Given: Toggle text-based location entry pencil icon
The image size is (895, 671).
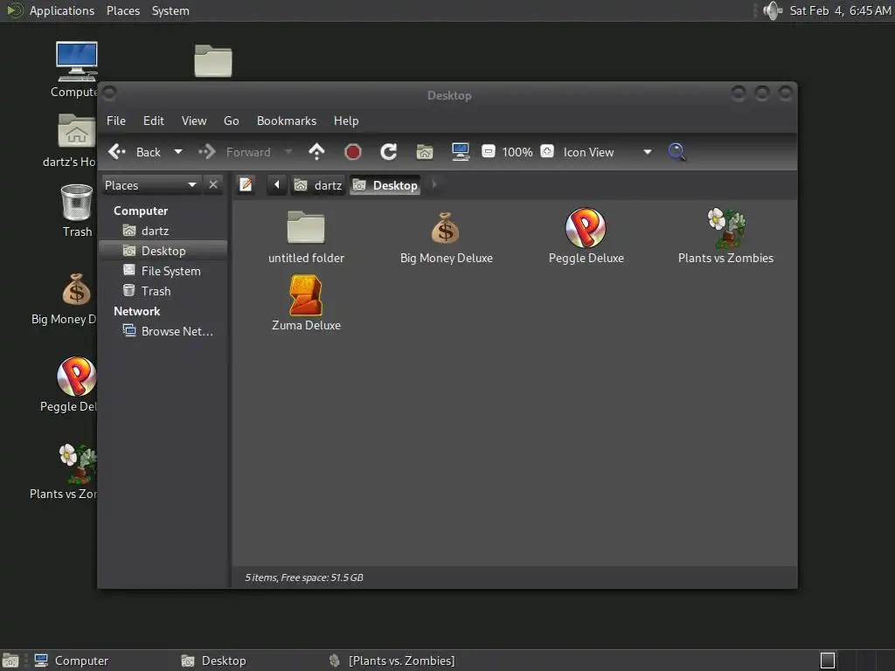Looking at the screenshot, I should pos(246,185).
